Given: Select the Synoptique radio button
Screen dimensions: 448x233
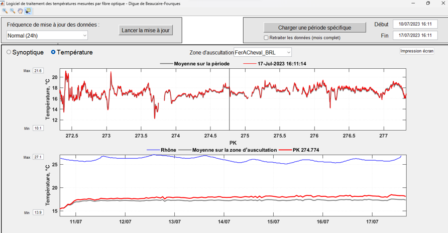Looking at the screenshot, I should coord(9,52).
